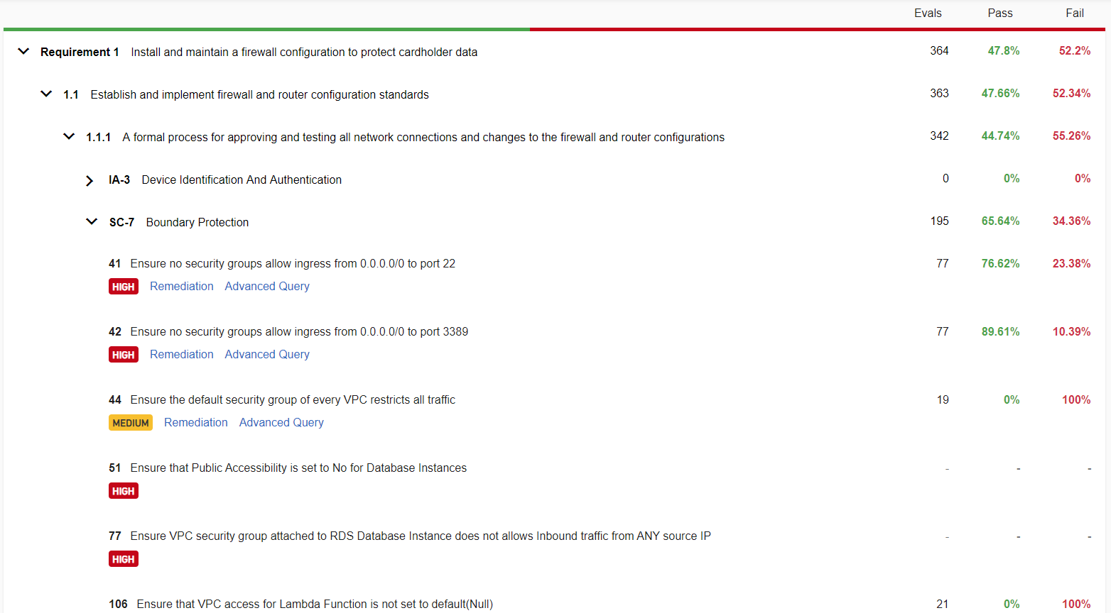Open Advanced Query for port 22 rule
The height and width of the screenshot is (613, 1111).
pos(267,287)
